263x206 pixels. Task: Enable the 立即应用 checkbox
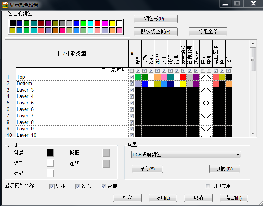click(208, 186)
